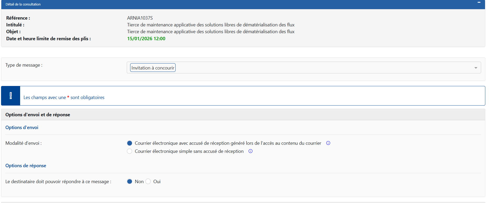Expand the Type de message dropdown arrow
This screenshot has height=203, width=490.
[x=476, y=68]
